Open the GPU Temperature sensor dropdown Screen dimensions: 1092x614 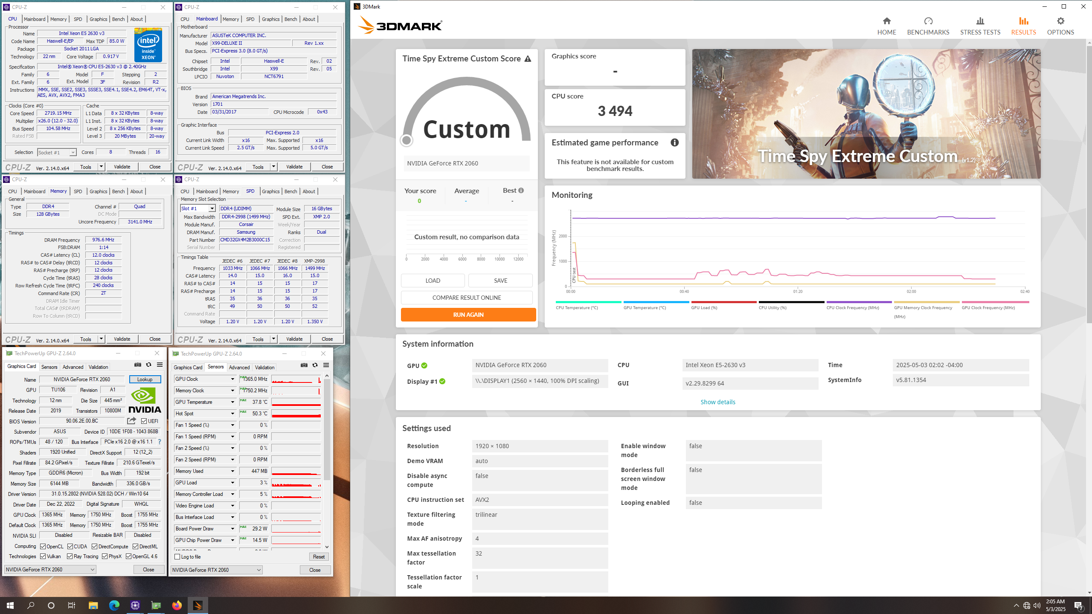coord(232,402)
